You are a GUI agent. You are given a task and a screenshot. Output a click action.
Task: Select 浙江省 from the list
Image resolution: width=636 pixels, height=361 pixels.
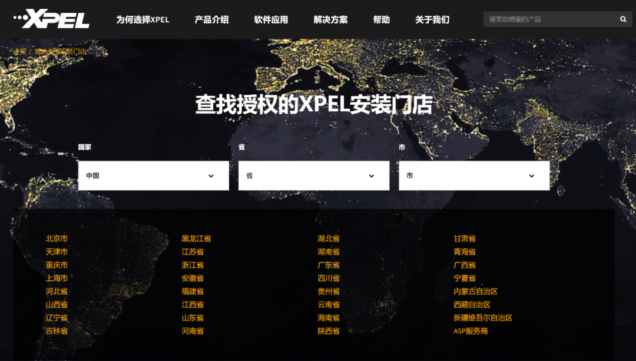[193, 265]
